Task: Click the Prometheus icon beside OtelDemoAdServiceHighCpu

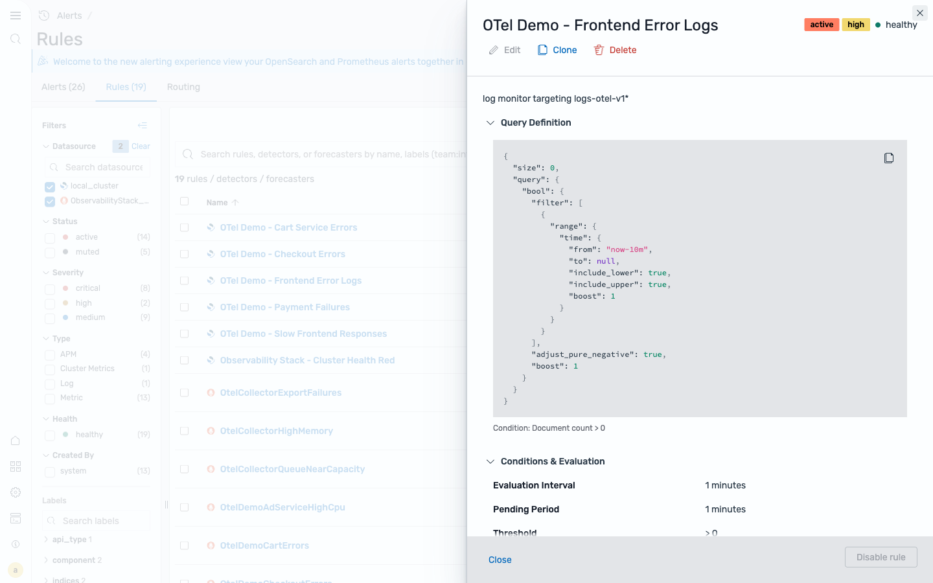Action: [x=211, y=507]
